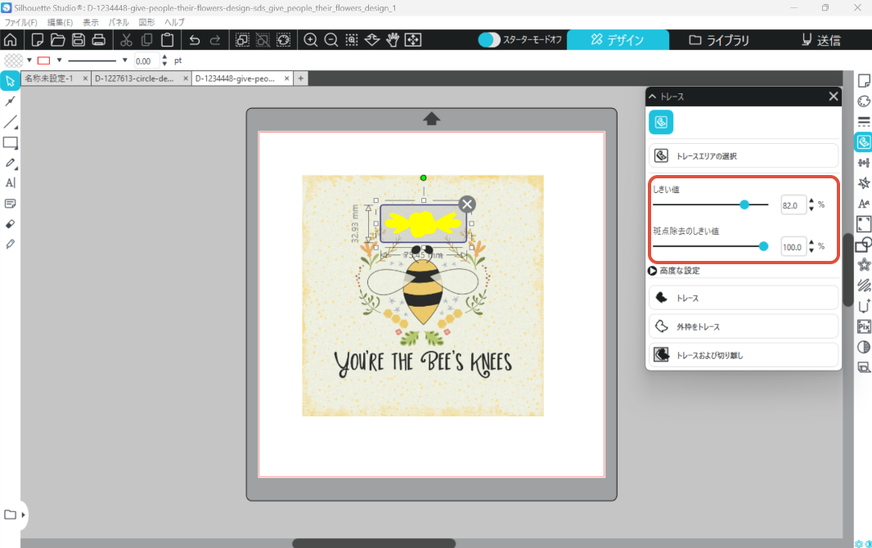This screenshot has width=872, height=548.
Task: Create a new document with the New icon
Action: 38,40
